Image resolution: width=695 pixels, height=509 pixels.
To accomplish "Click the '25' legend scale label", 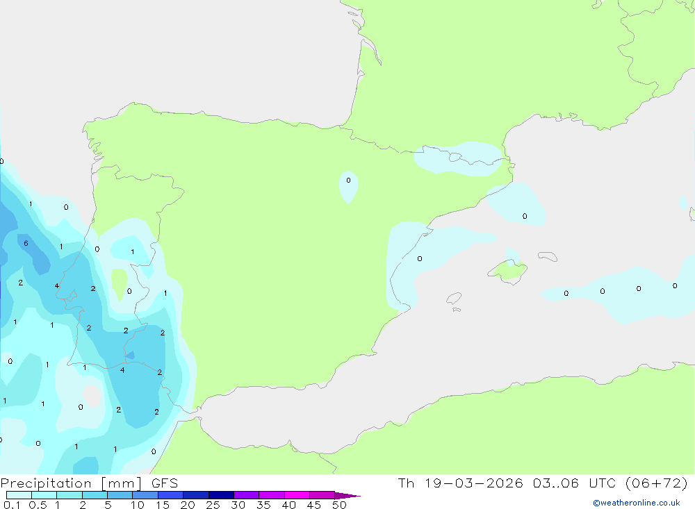I will (213, 505).
